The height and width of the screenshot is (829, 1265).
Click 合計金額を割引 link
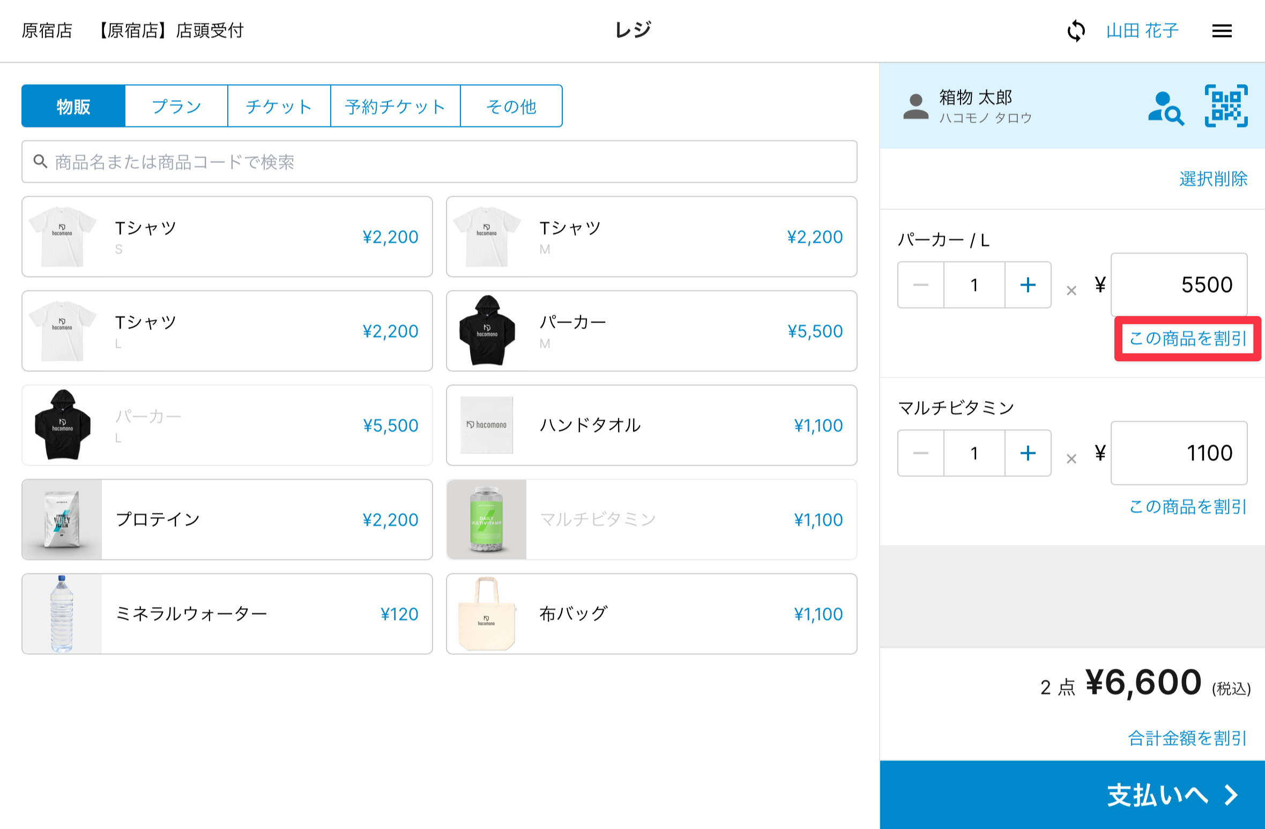(1187, 738)
